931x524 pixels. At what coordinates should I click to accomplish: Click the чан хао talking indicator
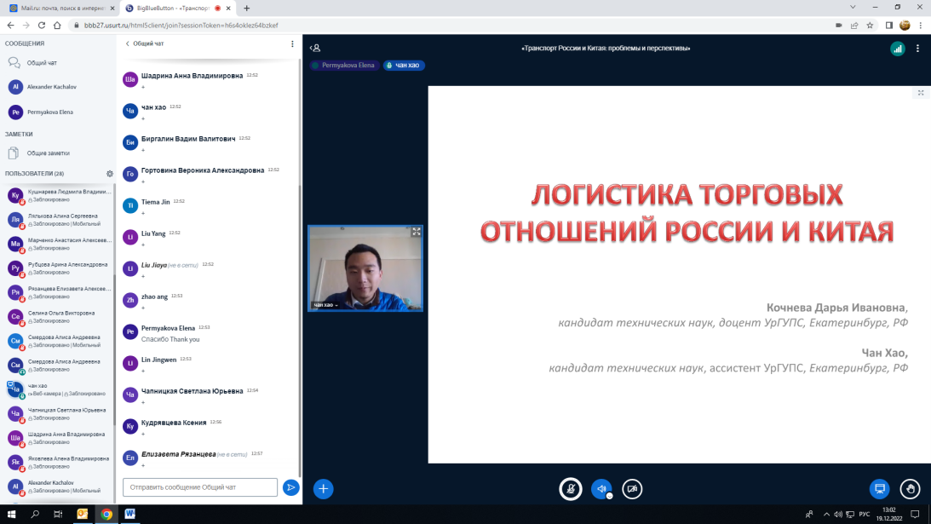coord(404,65)
